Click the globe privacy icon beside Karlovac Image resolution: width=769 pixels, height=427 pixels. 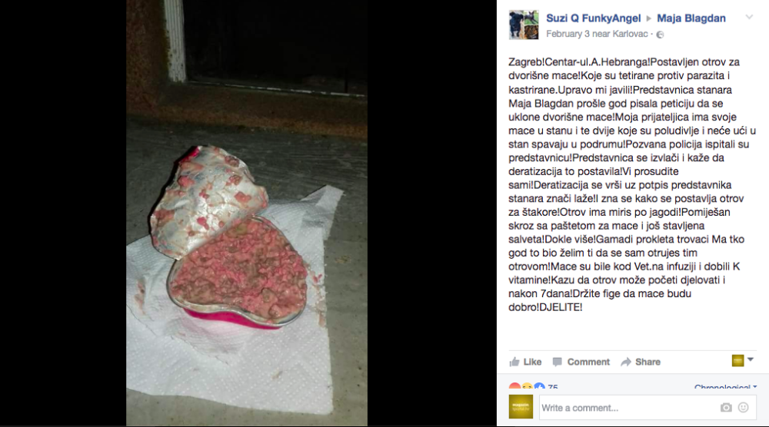click(x=660, y=35)
